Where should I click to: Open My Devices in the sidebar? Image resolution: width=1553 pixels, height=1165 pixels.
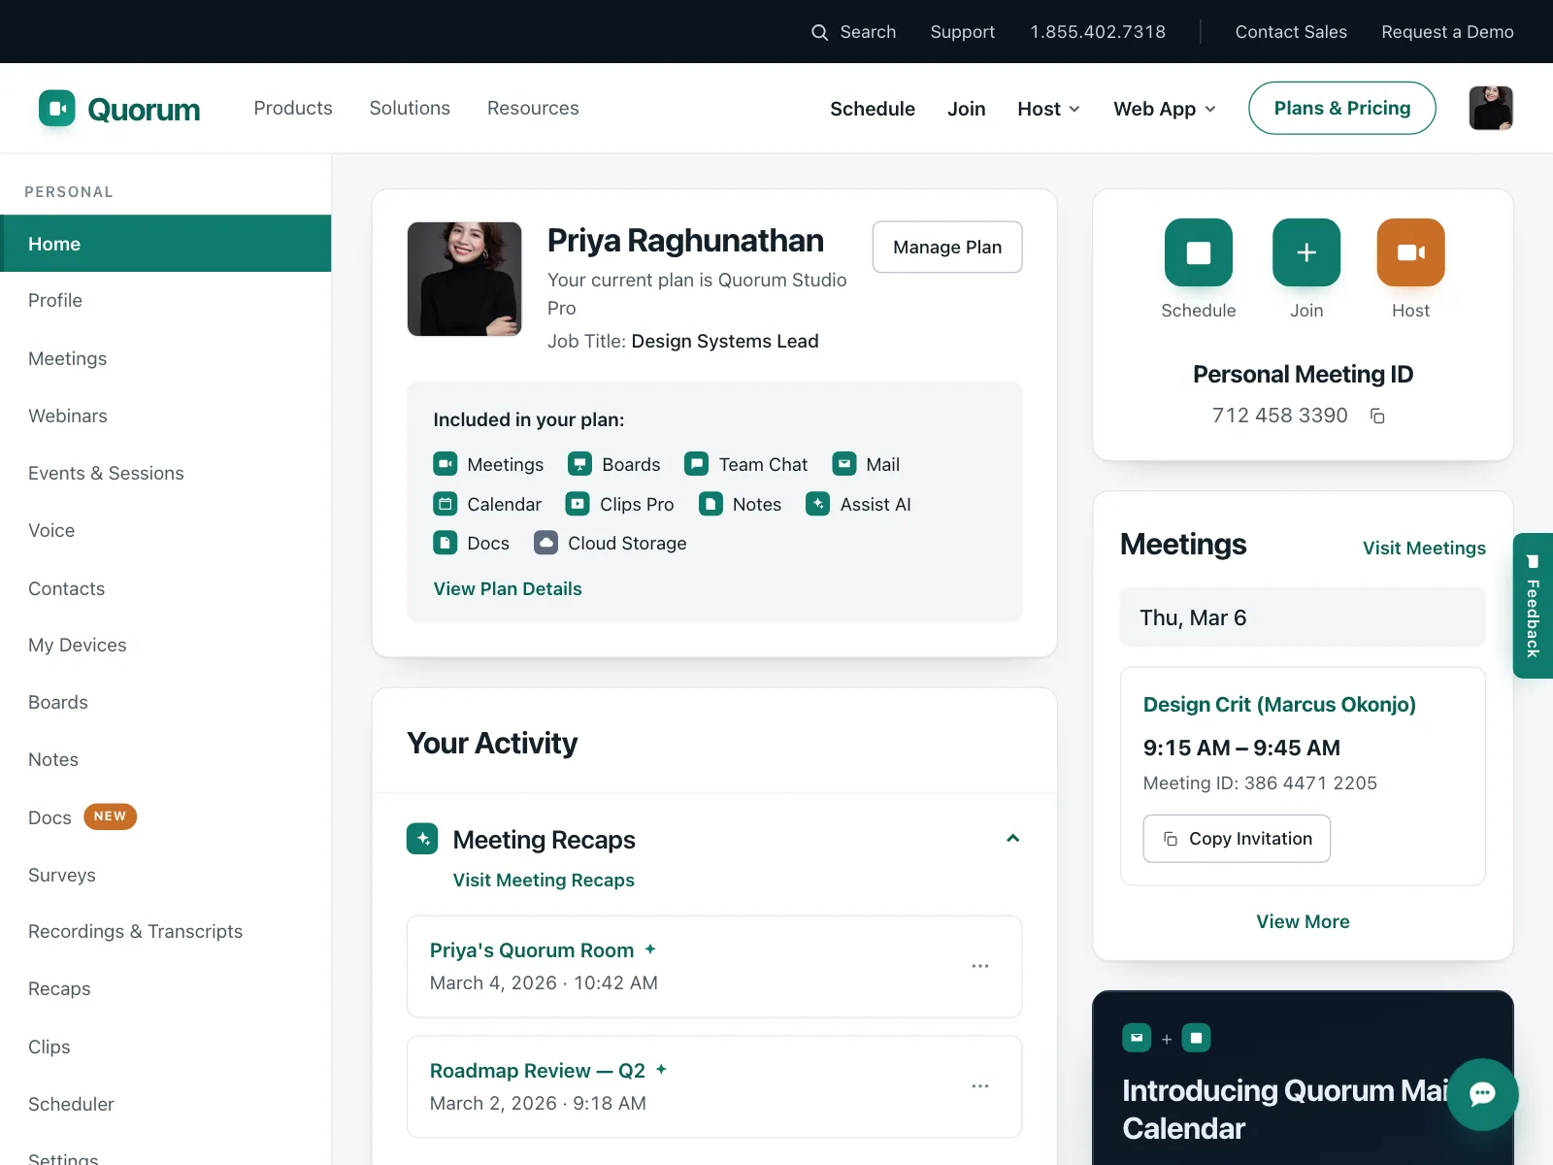[166, 645]
